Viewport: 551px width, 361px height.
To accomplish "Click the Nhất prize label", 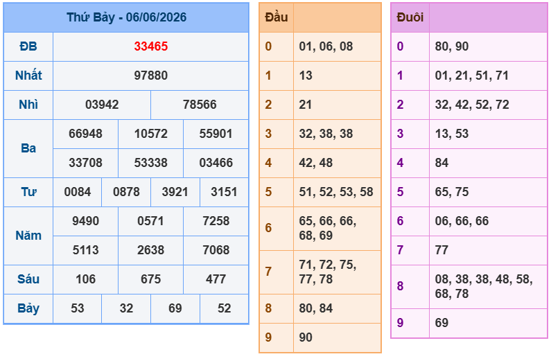I will pos(28,76).
